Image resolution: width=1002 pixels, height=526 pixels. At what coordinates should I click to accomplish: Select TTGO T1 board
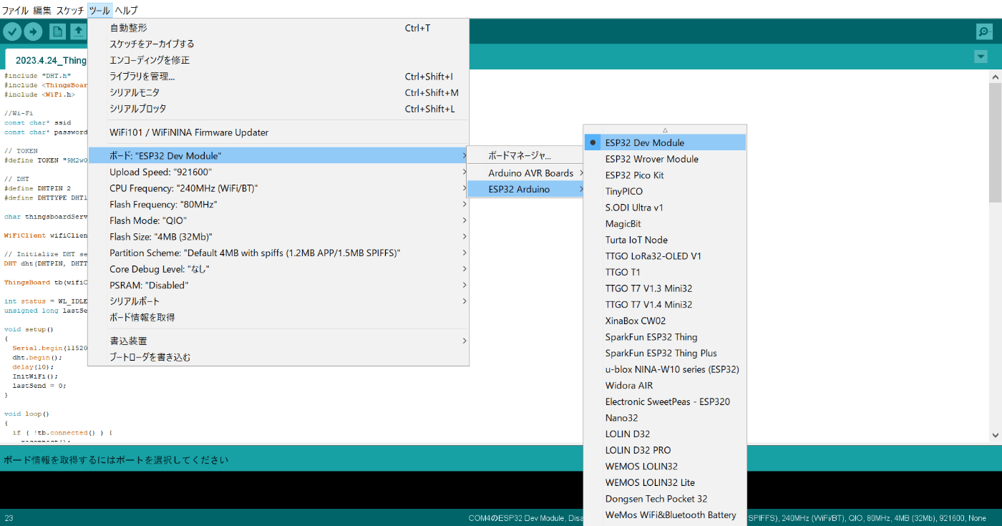(x=666, y=272)
